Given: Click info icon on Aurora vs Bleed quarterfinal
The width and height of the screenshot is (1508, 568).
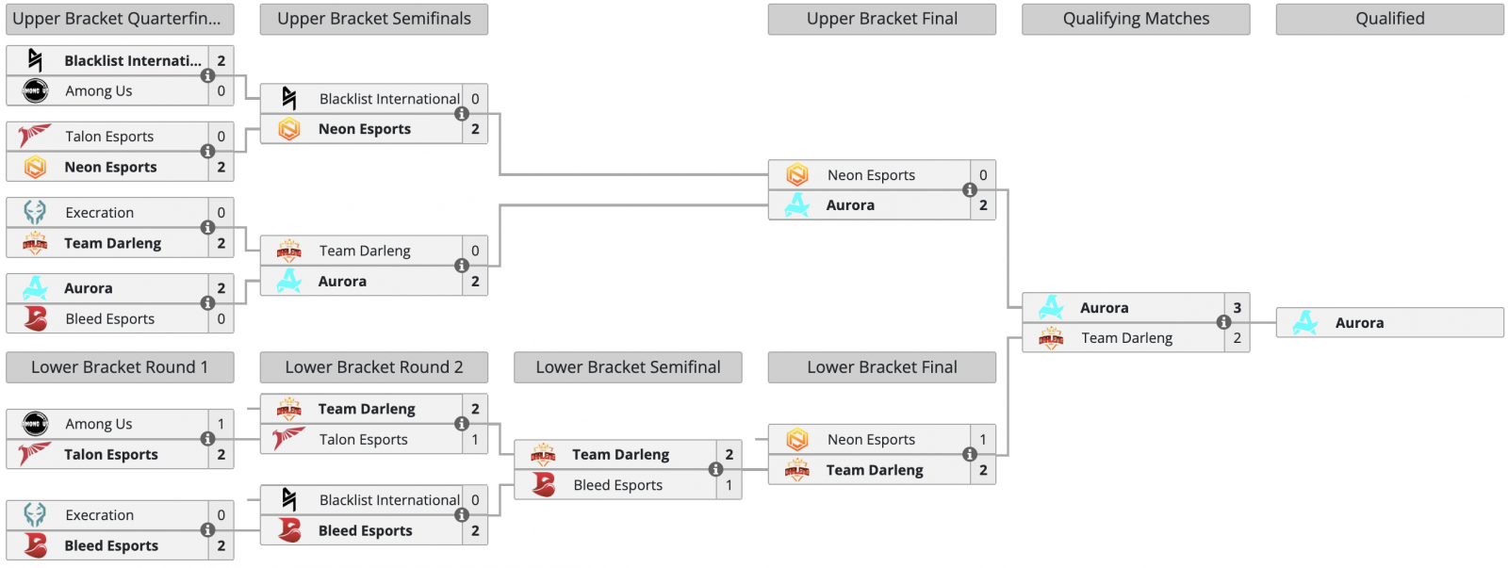Looking at the screenshot, I should tap(207, 303).
